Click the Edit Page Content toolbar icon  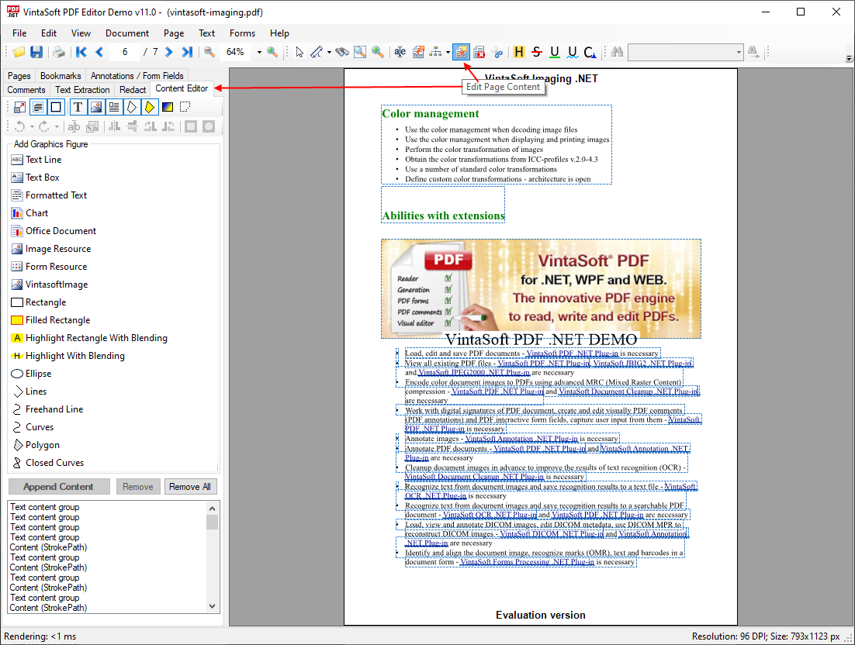click(x=461, y=52)
